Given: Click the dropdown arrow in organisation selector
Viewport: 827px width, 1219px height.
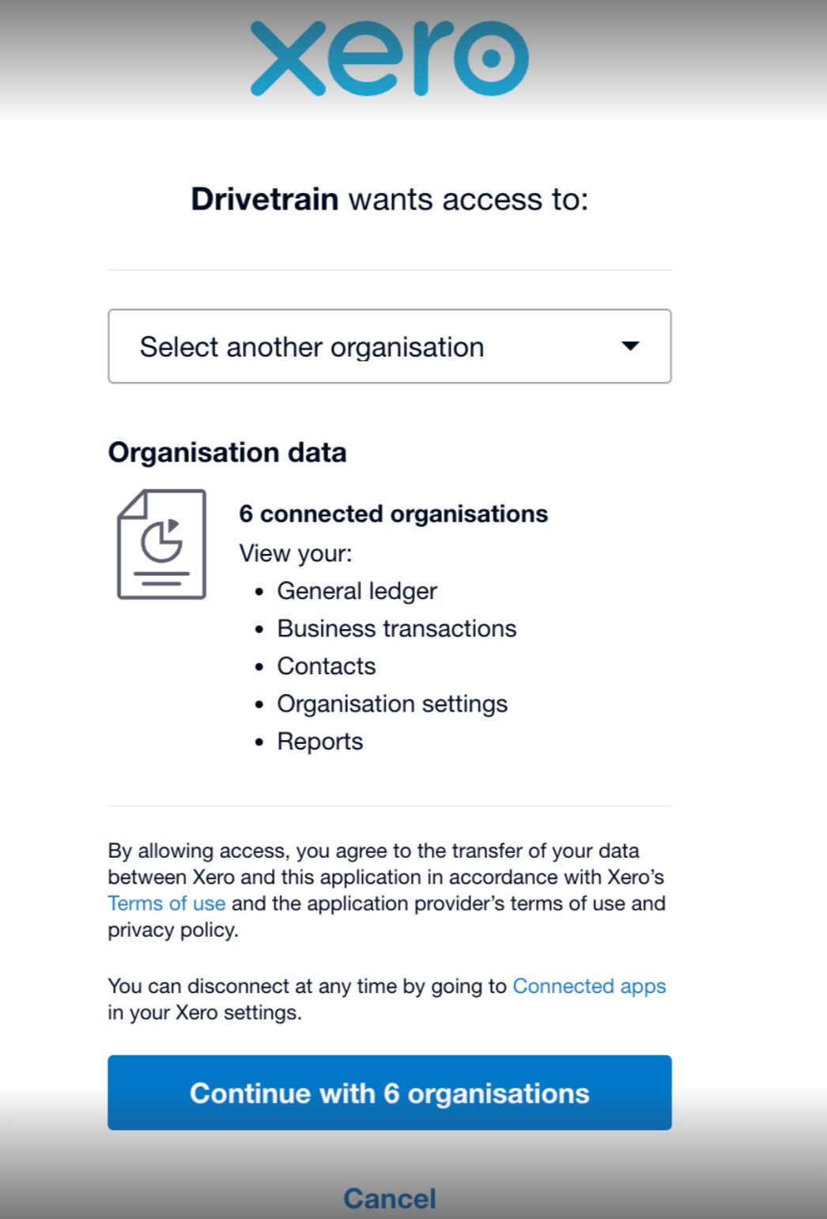Looking at the screenshot, I should coord(630,346).
